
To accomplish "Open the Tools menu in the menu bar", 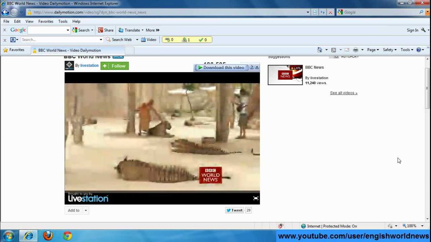I will point(63,21).
